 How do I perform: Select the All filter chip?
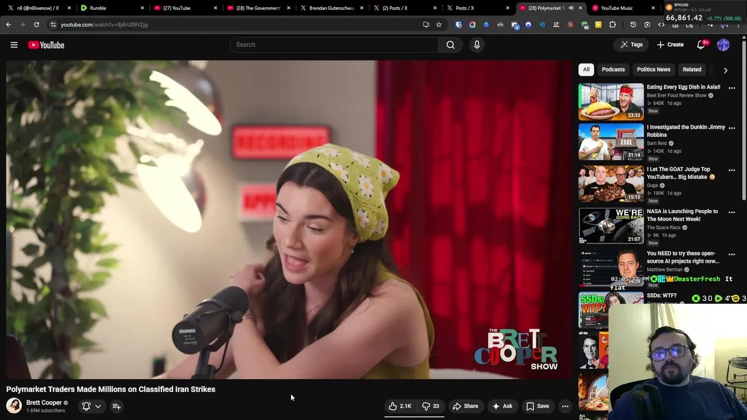586,69
